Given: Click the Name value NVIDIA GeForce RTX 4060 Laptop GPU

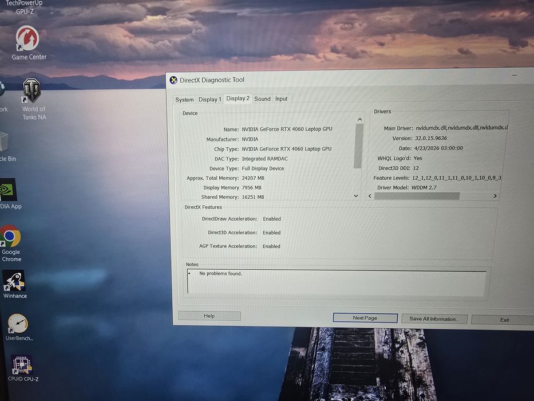Looking at the screenshot, I should coord(287,129).
